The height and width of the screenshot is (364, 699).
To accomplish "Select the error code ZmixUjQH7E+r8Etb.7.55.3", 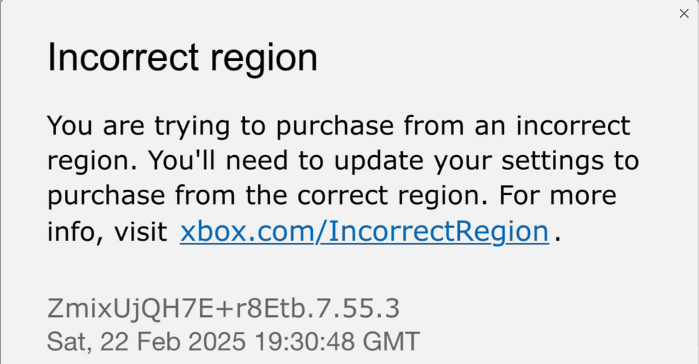I will pos(223,308).
